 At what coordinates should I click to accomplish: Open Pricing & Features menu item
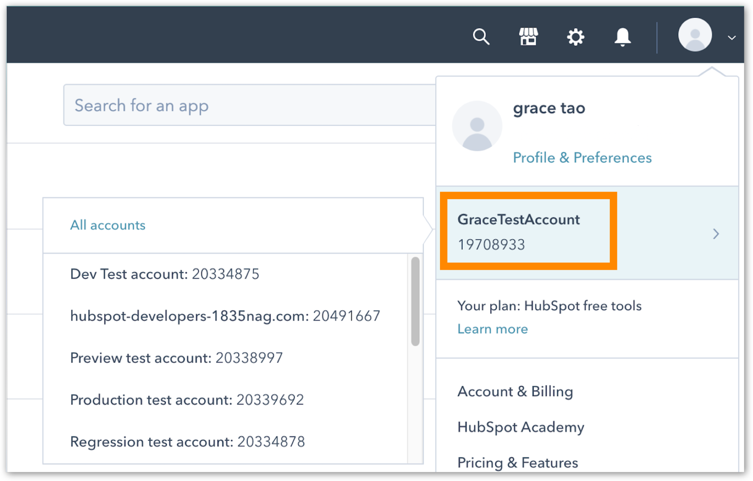pyautogui.click(x=518, y=463)
